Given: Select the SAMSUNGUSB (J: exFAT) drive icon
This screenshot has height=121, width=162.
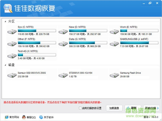Looking at the screenshot, I should (114, 44).
